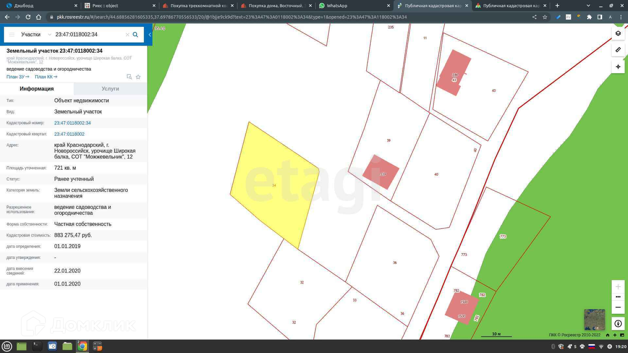Viewport: 628px width, 353px height.
Task: Switch to the WhatsApp browser tab
Action: (337, 6)
